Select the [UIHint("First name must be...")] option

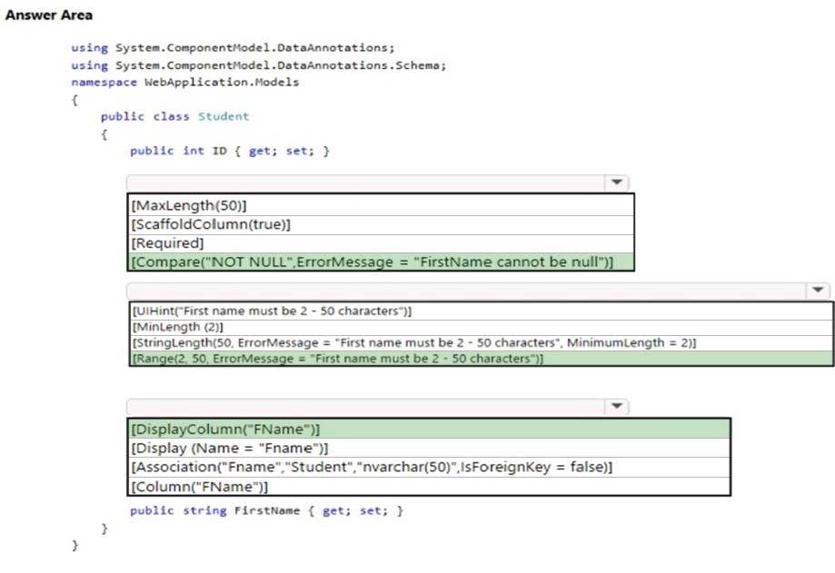(482, 311)
